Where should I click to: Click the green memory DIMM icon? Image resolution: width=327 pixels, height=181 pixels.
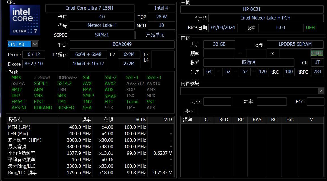[x=317, y=53]
